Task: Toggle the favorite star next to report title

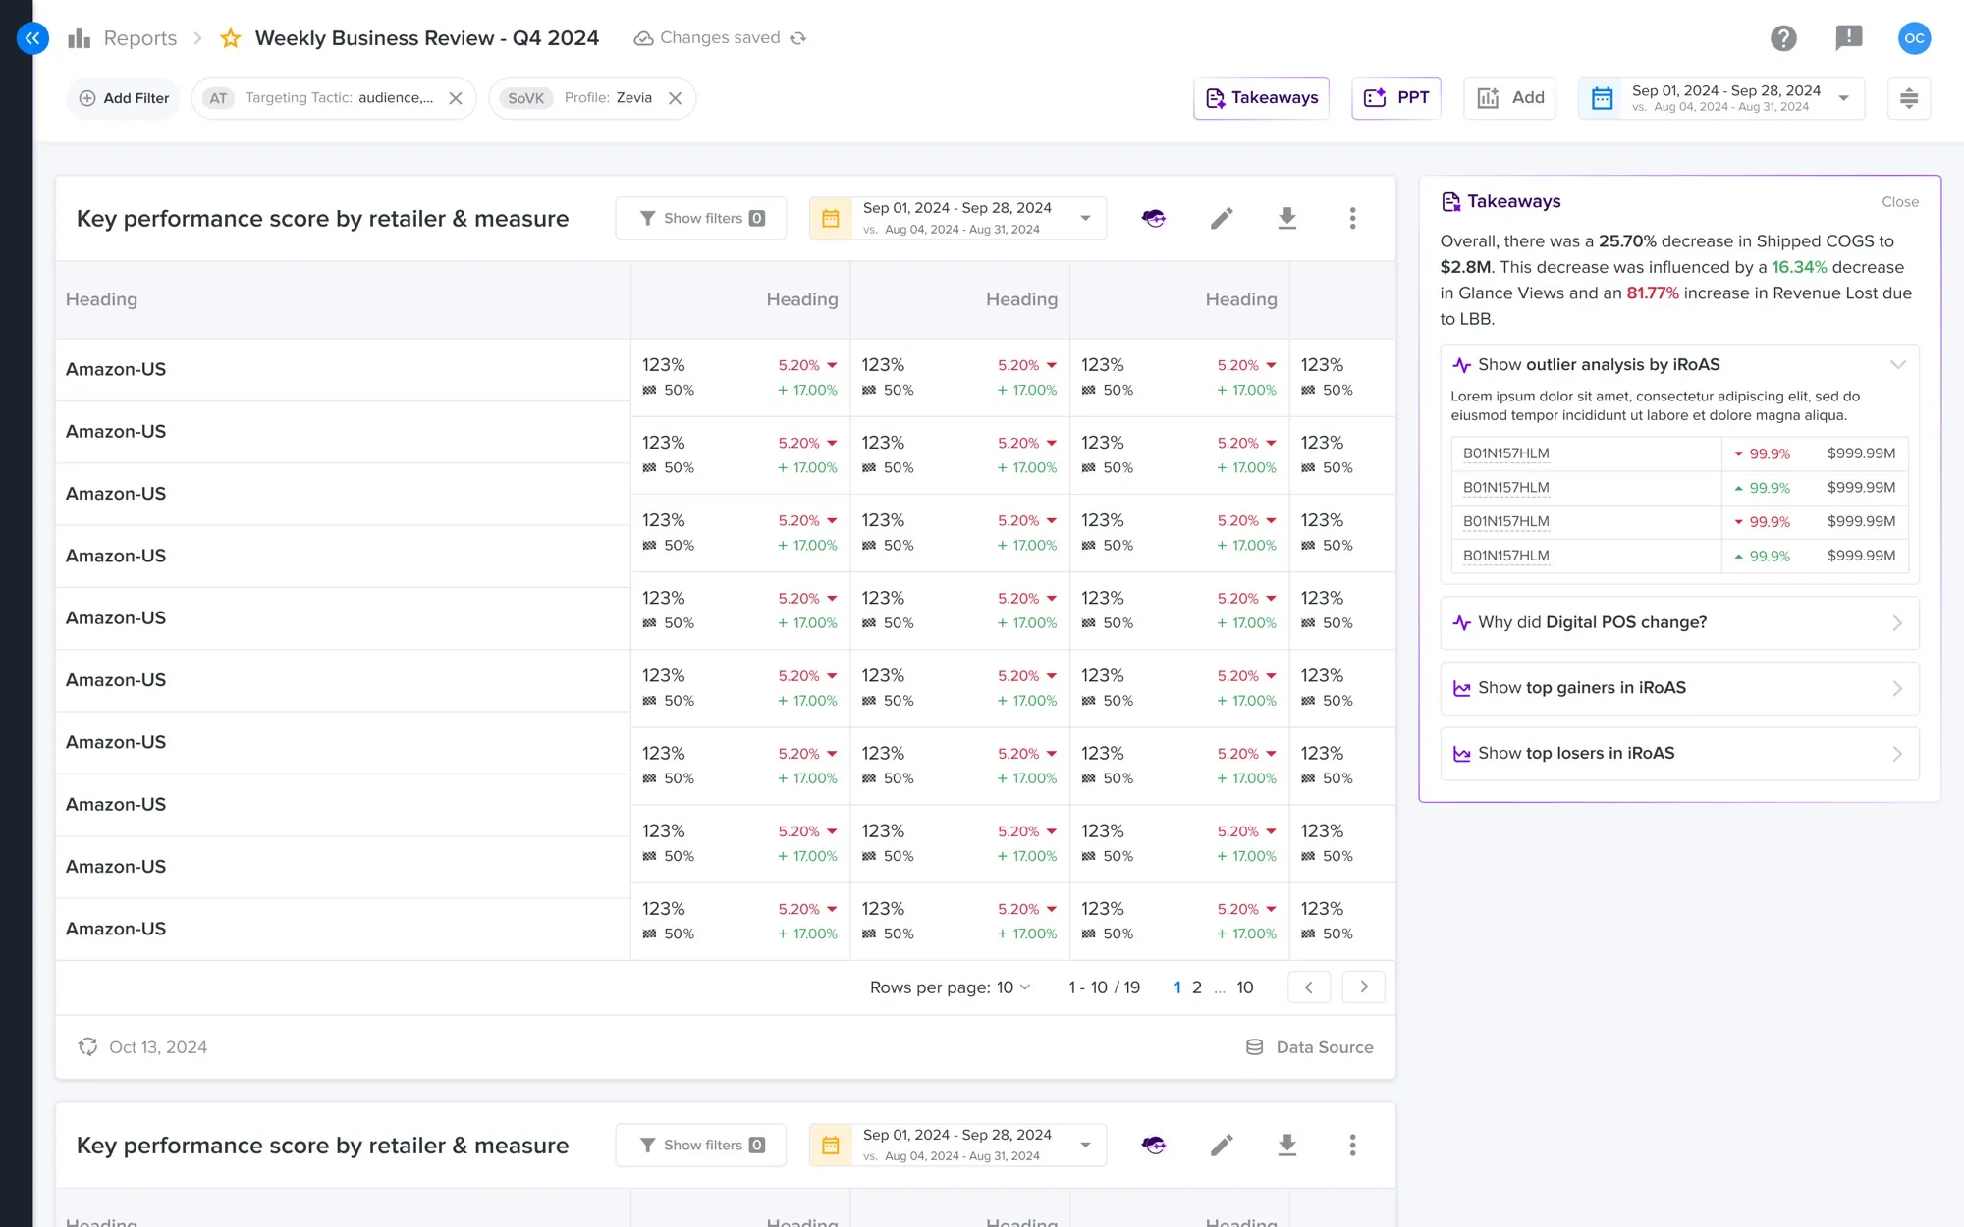Action: pyautogui.click(x=231, y=38)
